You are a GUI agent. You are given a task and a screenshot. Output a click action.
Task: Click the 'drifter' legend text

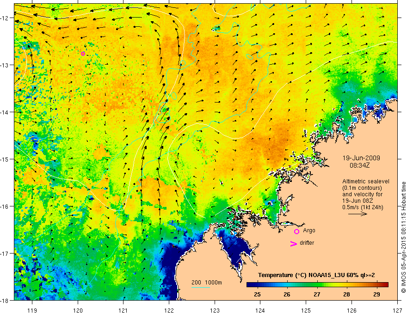(307, 243)
